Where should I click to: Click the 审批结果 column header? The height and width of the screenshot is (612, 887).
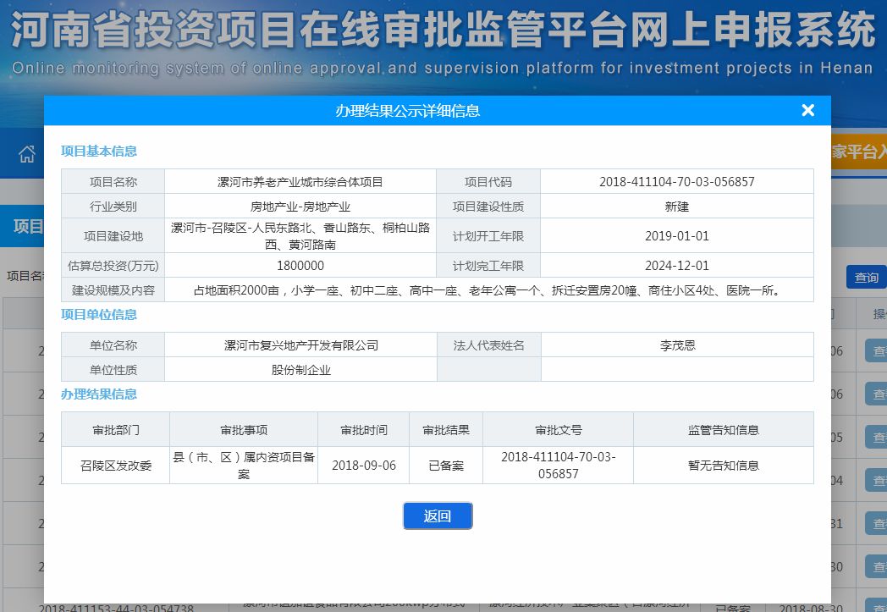[x=446, y=430]
